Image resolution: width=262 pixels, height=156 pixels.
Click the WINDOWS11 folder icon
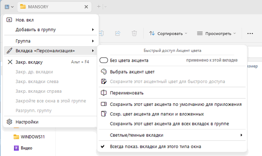[x=16, y=137]
